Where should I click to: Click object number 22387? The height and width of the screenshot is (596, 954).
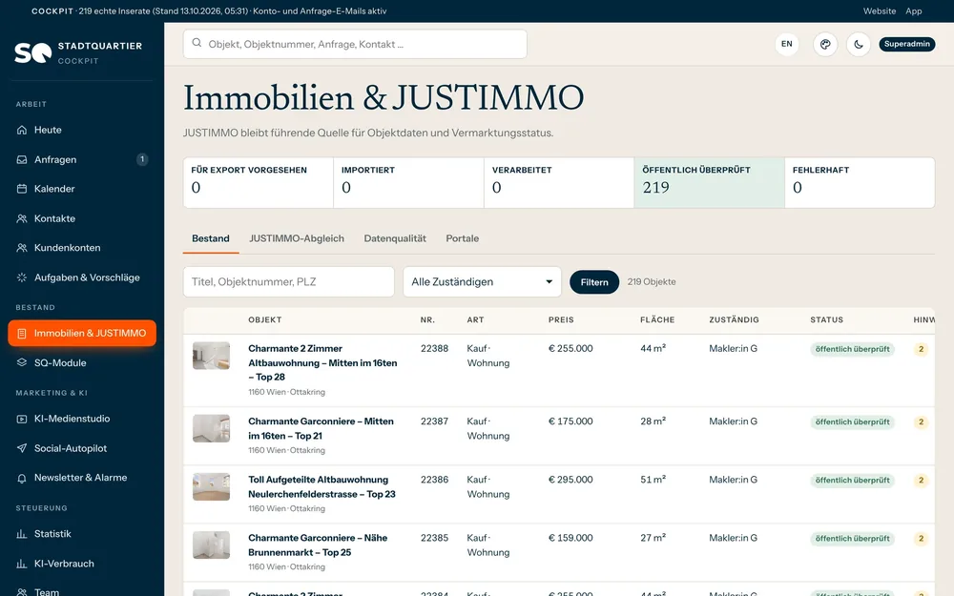click(434, 421)
